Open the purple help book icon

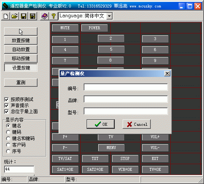(45, 16)
